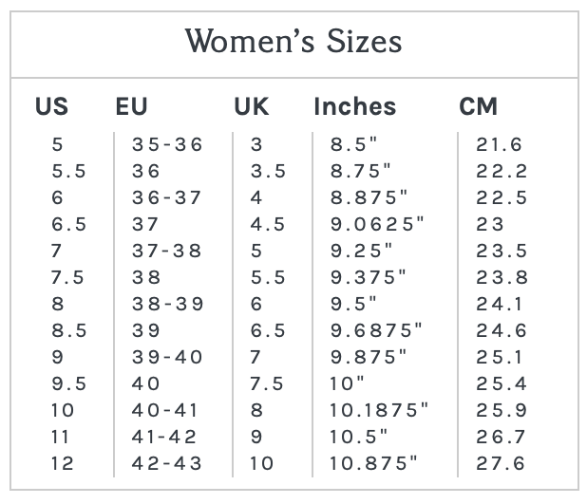
Task: Click the EU column header
Action: point(132,106)
